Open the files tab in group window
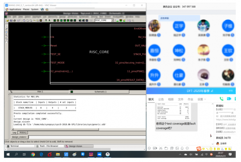 pos(181,99)
